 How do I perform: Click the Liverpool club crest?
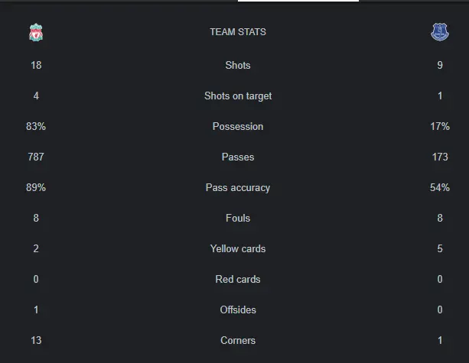(x=36, y=33)
